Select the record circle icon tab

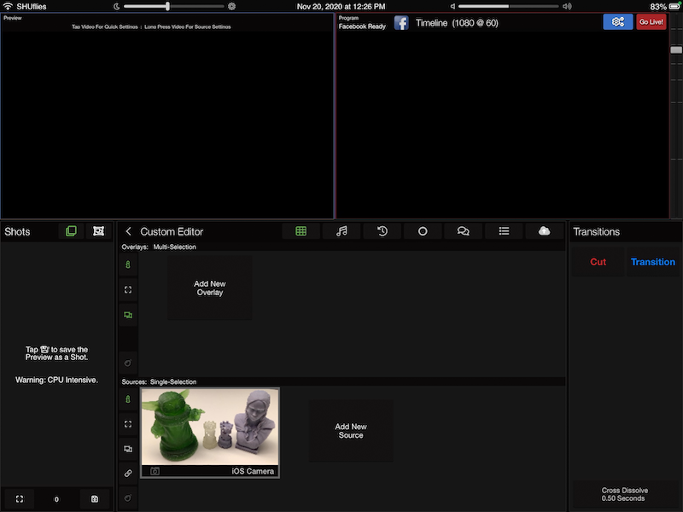(x=423, y=231)
